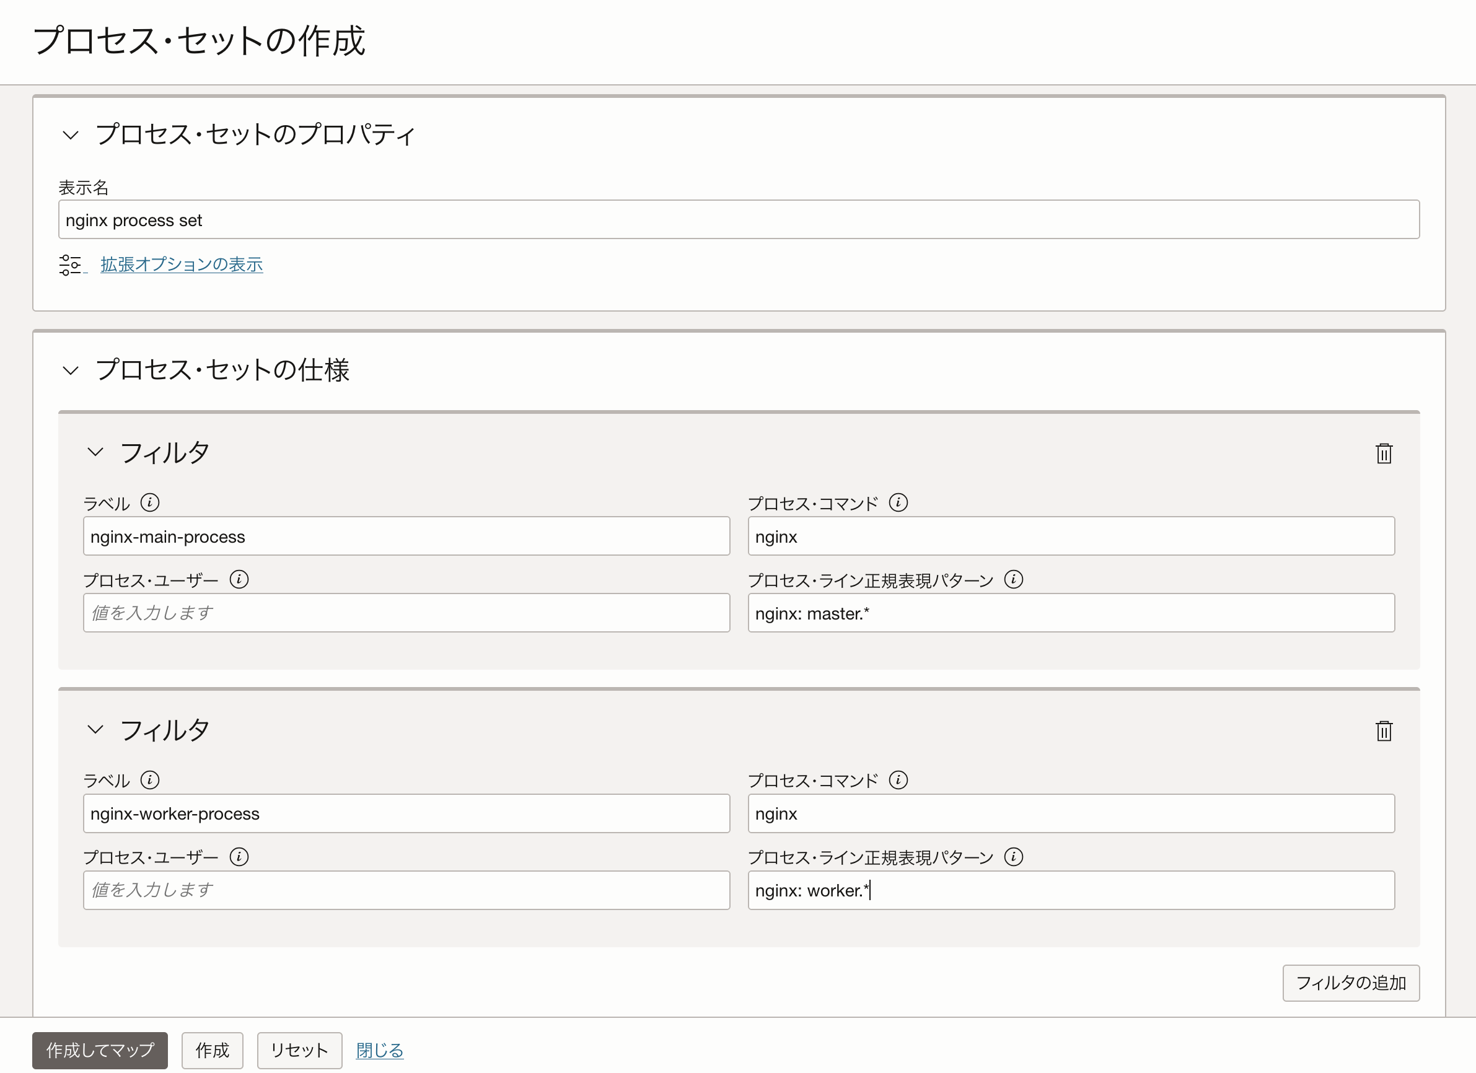Focus the 表示名 input field
The image size is (1476, 1073).
[739, 220]
